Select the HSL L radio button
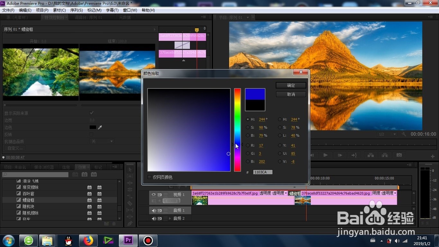439x247 pixels. tap(280, 135)
